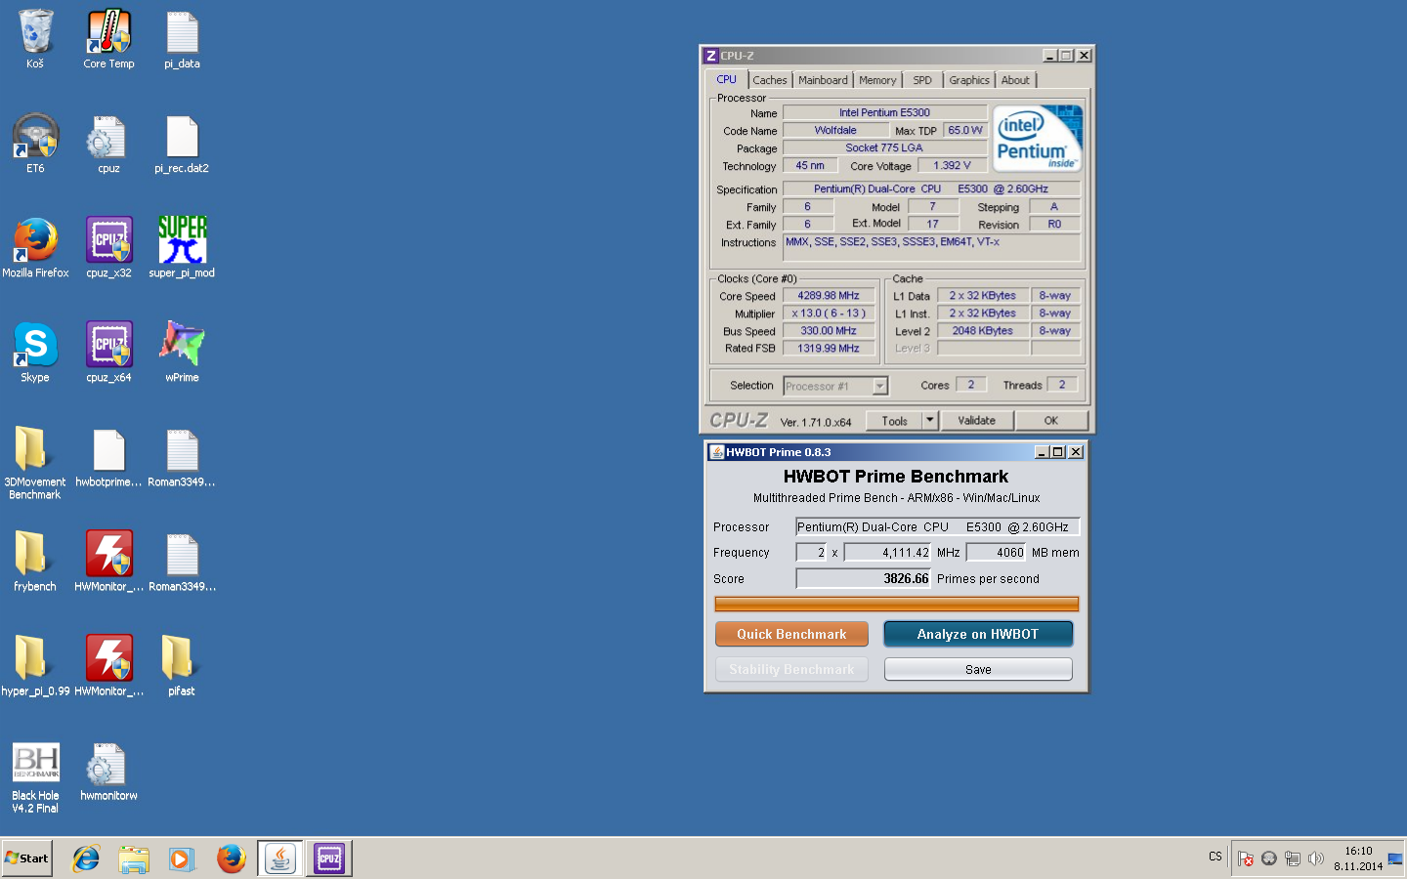This screenshot has height=879, width=1407.
Task: Open the About tab in CPU-Z
Action: [1015, 80]
